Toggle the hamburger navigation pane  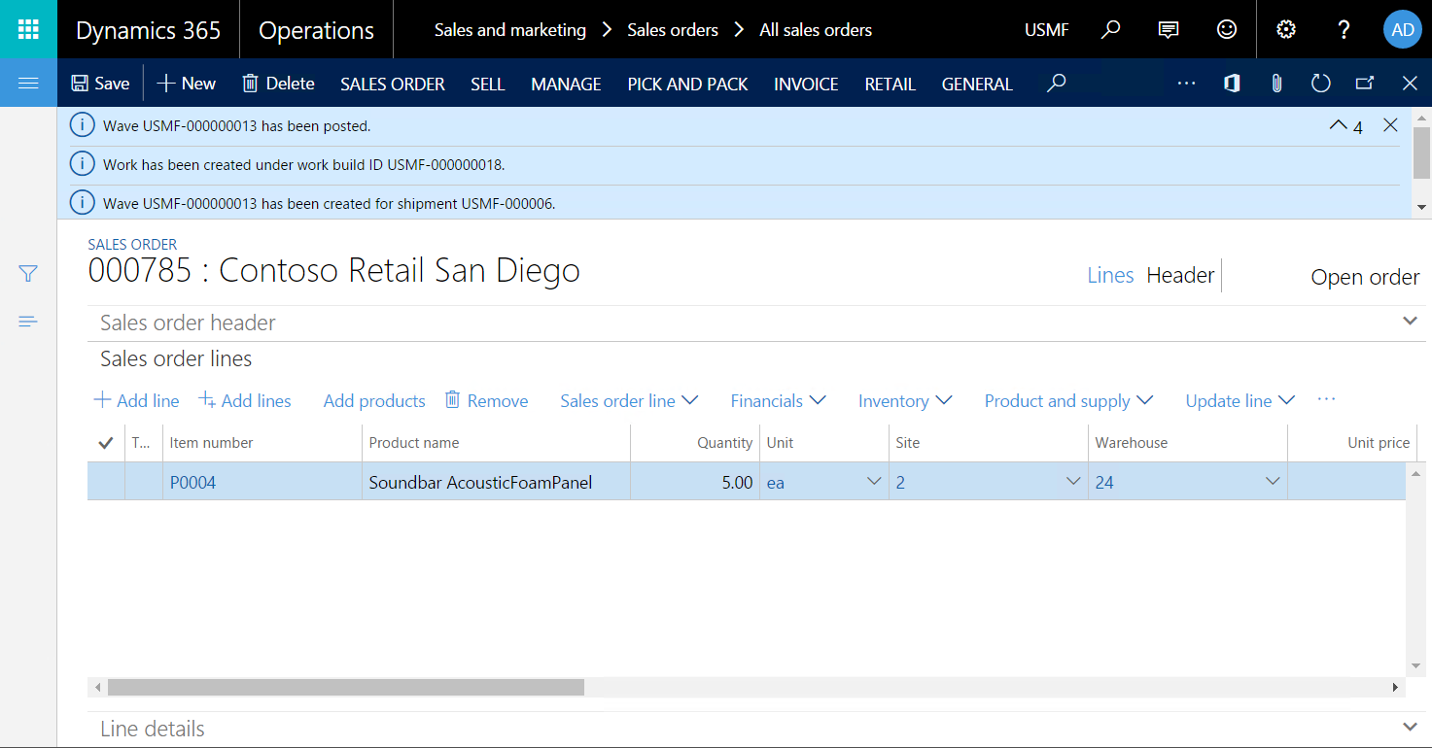point(28,83)
